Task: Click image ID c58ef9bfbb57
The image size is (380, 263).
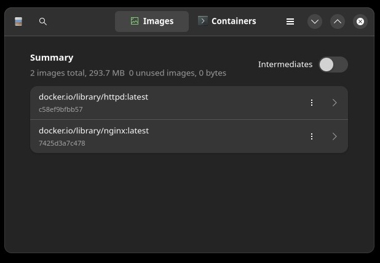Action: click(61, 109)
